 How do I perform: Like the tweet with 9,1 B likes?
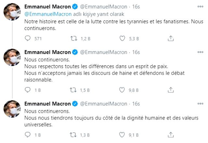click(x=122, y=135)
